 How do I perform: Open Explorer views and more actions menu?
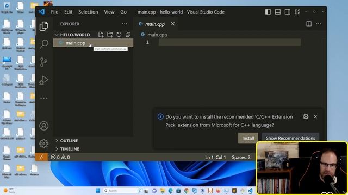(x=125, y=24)
